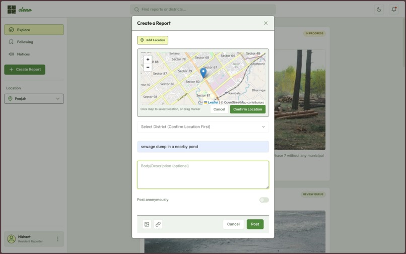The height and width of the screenshot is (254, 406).
Task: Zoom out on the map
Action: [x=148, y=67]
